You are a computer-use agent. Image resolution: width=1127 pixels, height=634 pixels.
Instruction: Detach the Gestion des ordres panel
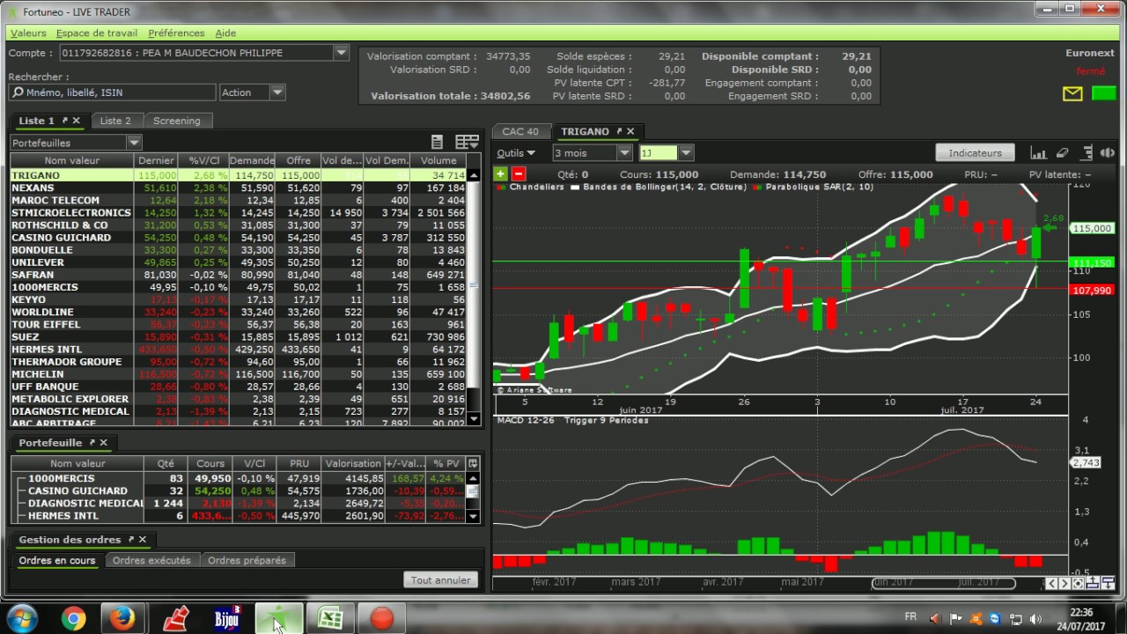[130, 539]
